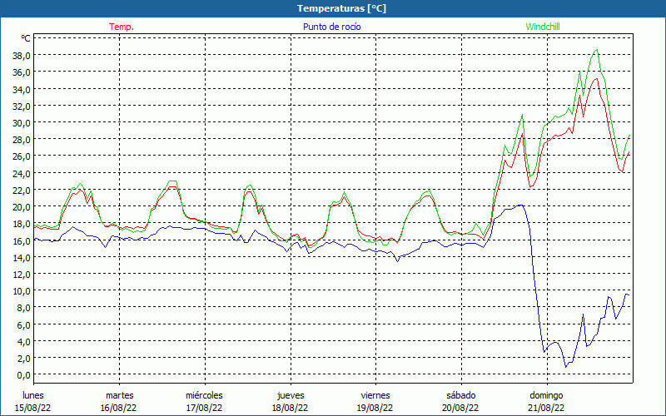This screenshot has width=666, height=416.
Task: Click the miércoles day label
Action: (x=204, y=395)
